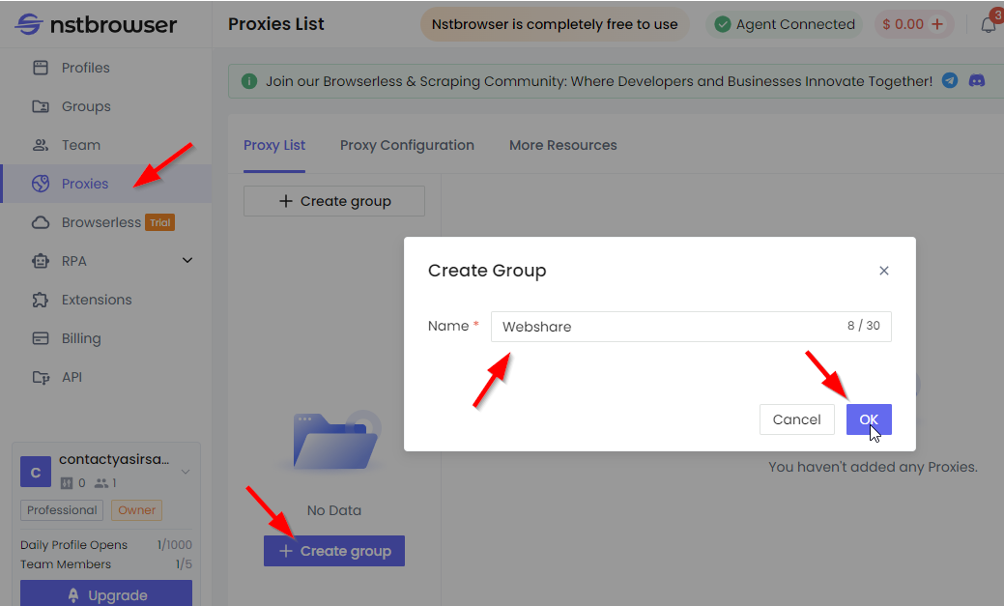Click the blue Create group button
This screenshot has width=1004, height=606.
pyautogui.click(x=334, y=551)
